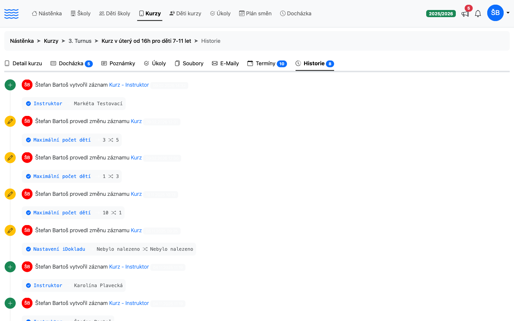Image resolution: width=514 pixels, height=321 pixels.
Task: Switch to the Docházka course tab
Action: (71, 63)
